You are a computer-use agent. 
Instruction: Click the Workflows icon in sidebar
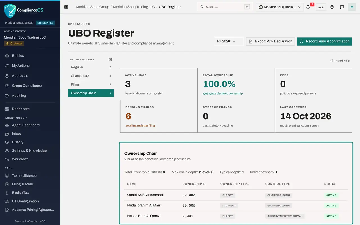(x=7, y=159)
